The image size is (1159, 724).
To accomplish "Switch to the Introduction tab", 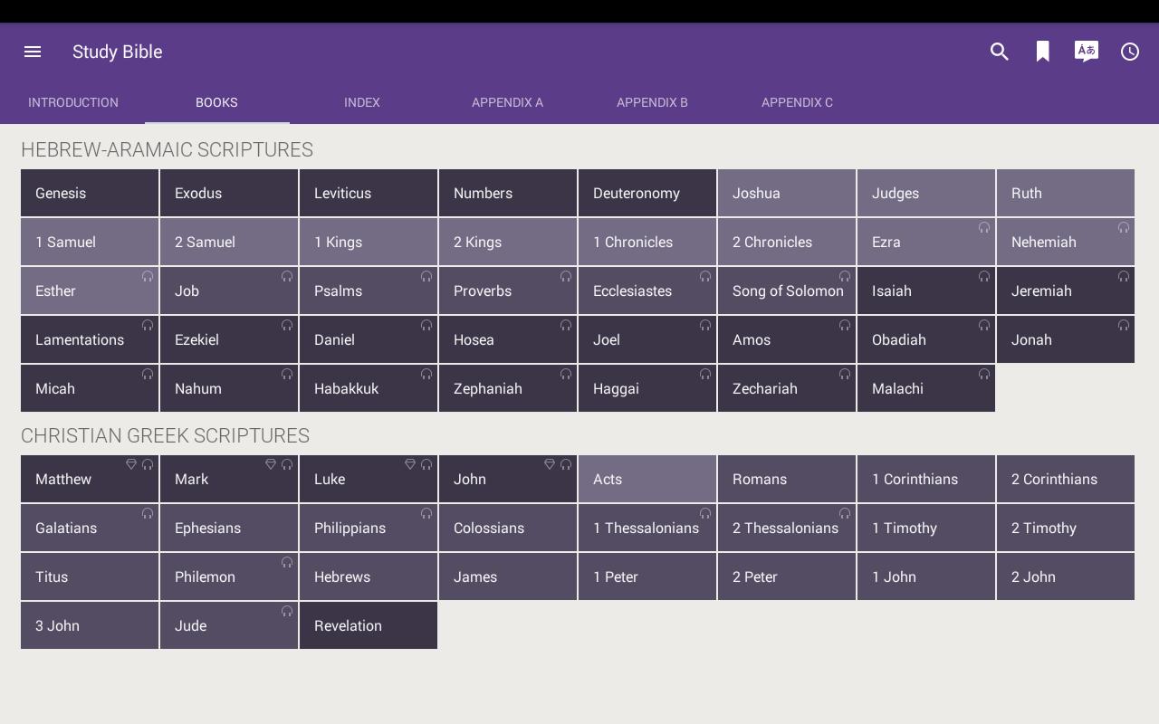I will pos(72,102).
